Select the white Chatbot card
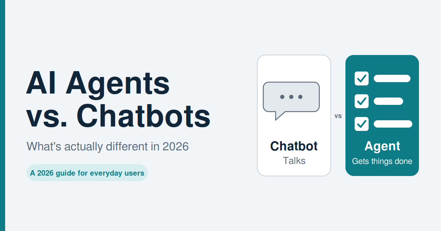Viewport: 441px width, 231px height. coord(294,115)
